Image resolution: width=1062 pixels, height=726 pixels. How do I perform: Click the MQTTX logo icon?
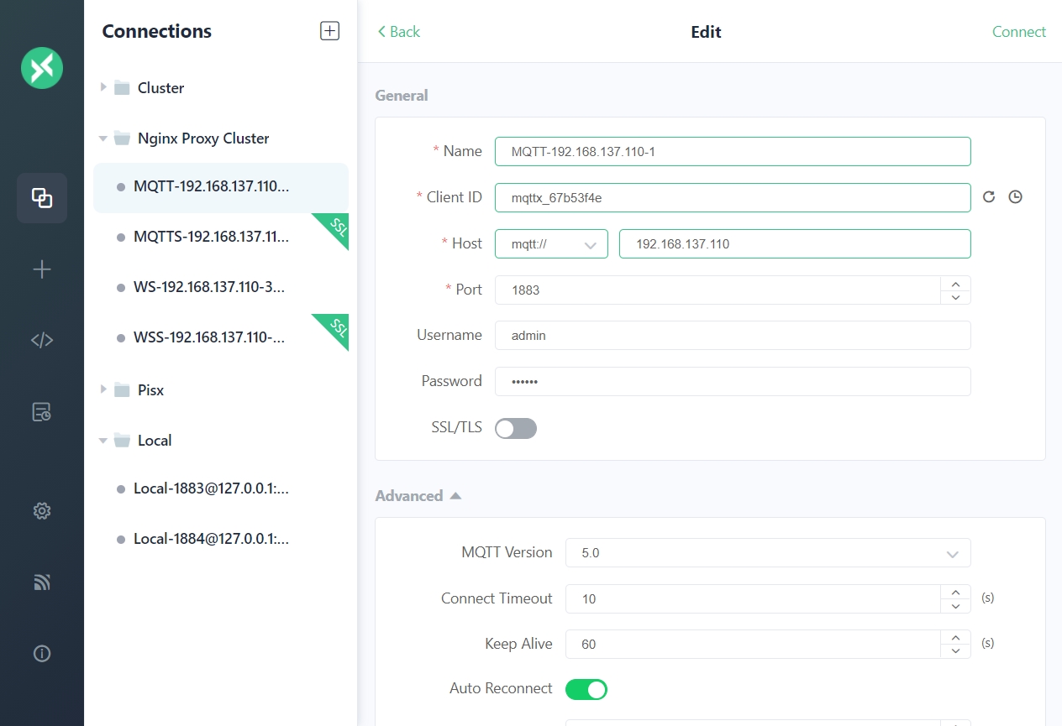[42, 68]
